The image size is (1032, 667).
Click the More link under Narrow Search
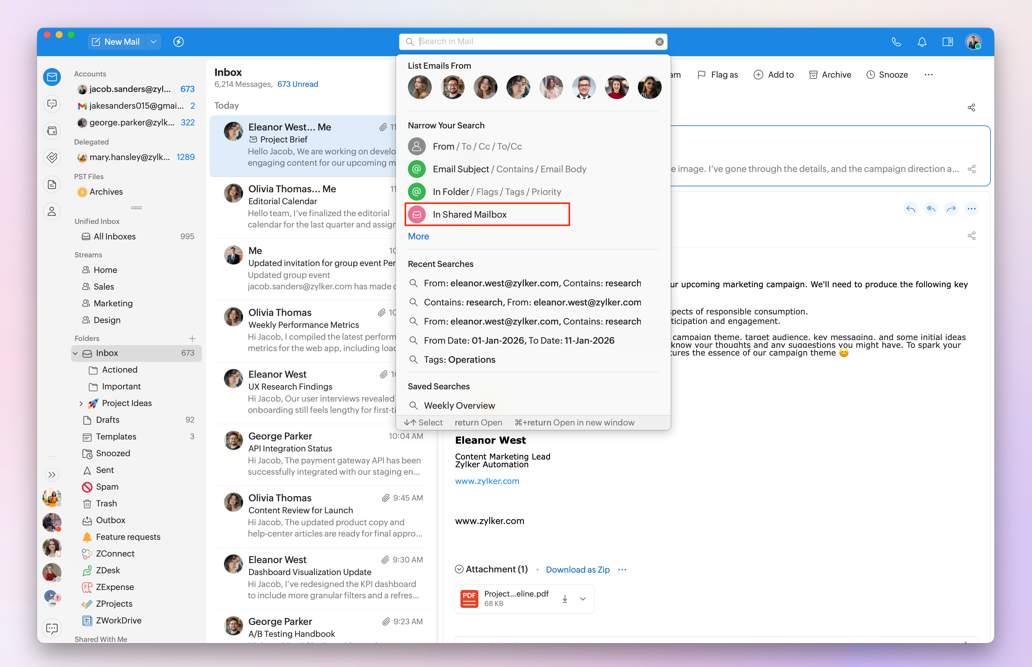(418, 236)
